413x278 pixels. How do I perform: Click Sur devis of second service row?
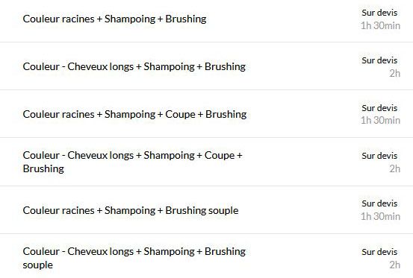pyautogui.click(x=379, y=60)
